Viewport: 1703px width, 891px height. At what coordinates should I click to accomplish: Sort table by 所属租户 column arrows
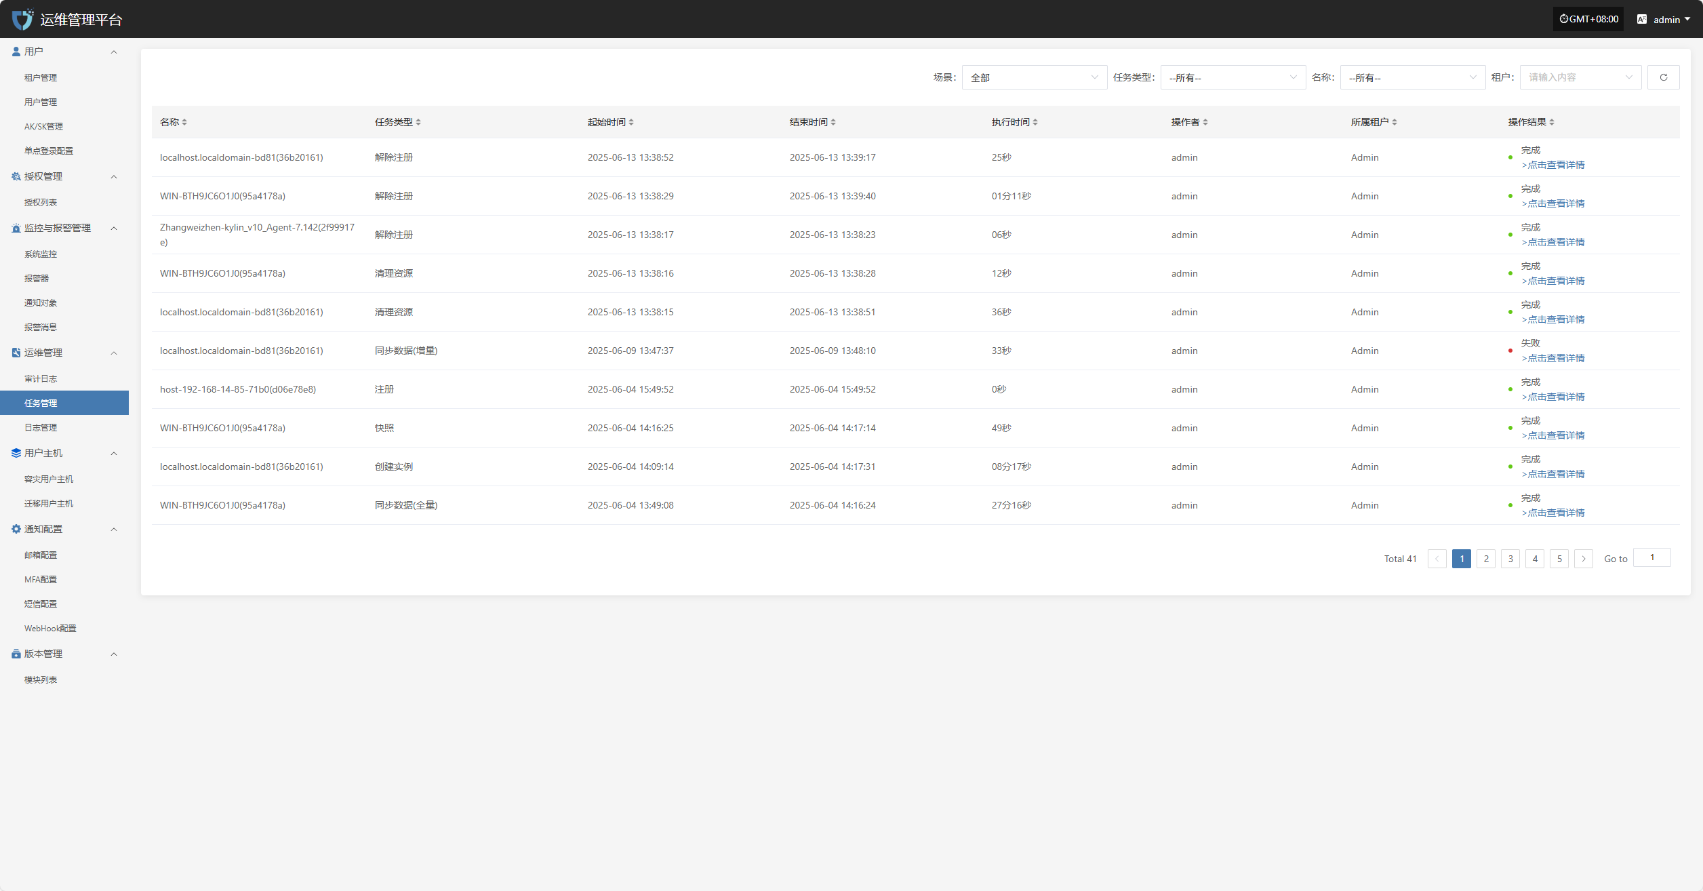(x=1395, y=122)
